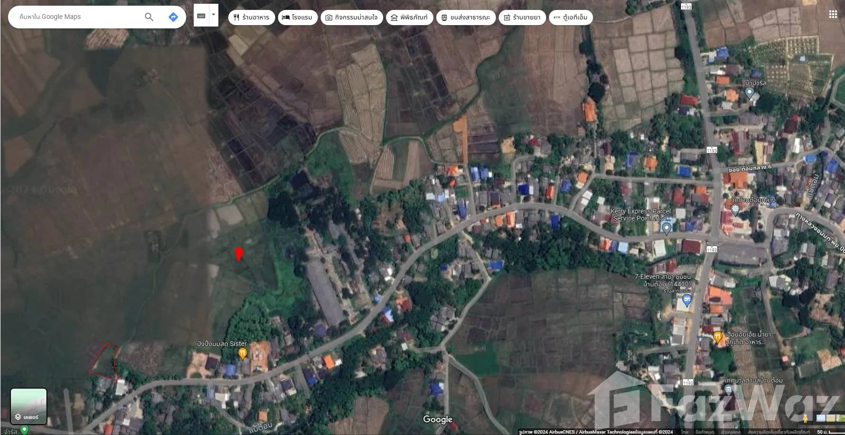This screenshot has width=845, height=435.
Task: Open the ข้อกำหนด (terms) footer link
Action: tap(704, 432)
